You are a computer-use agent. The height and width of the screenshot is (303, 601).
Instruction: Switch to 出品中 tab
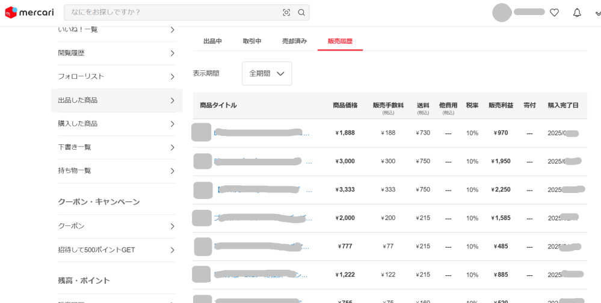[x=212, y=41]
